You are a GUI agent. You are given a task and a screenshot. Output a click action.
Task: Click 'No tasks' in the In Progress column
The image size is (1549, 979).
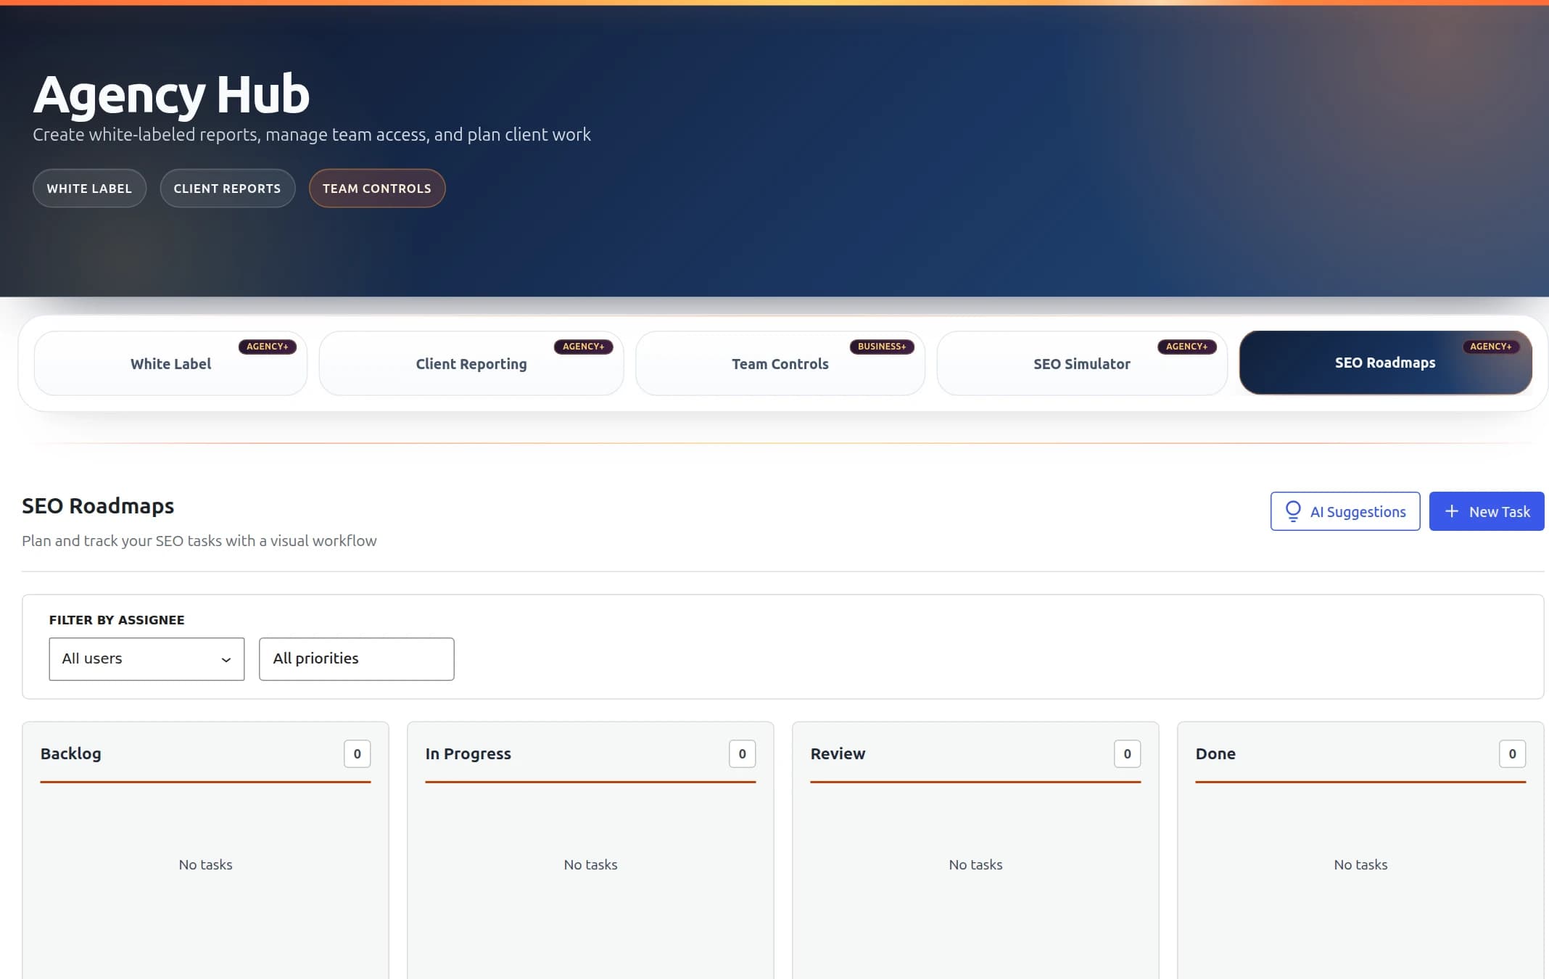pos(590,864)
